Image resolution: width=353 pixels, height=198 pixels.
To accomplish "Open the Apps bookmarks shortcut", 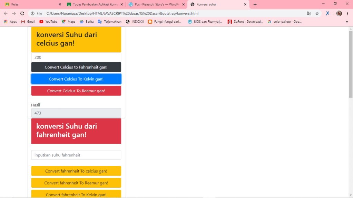I will tap(10, 22).
